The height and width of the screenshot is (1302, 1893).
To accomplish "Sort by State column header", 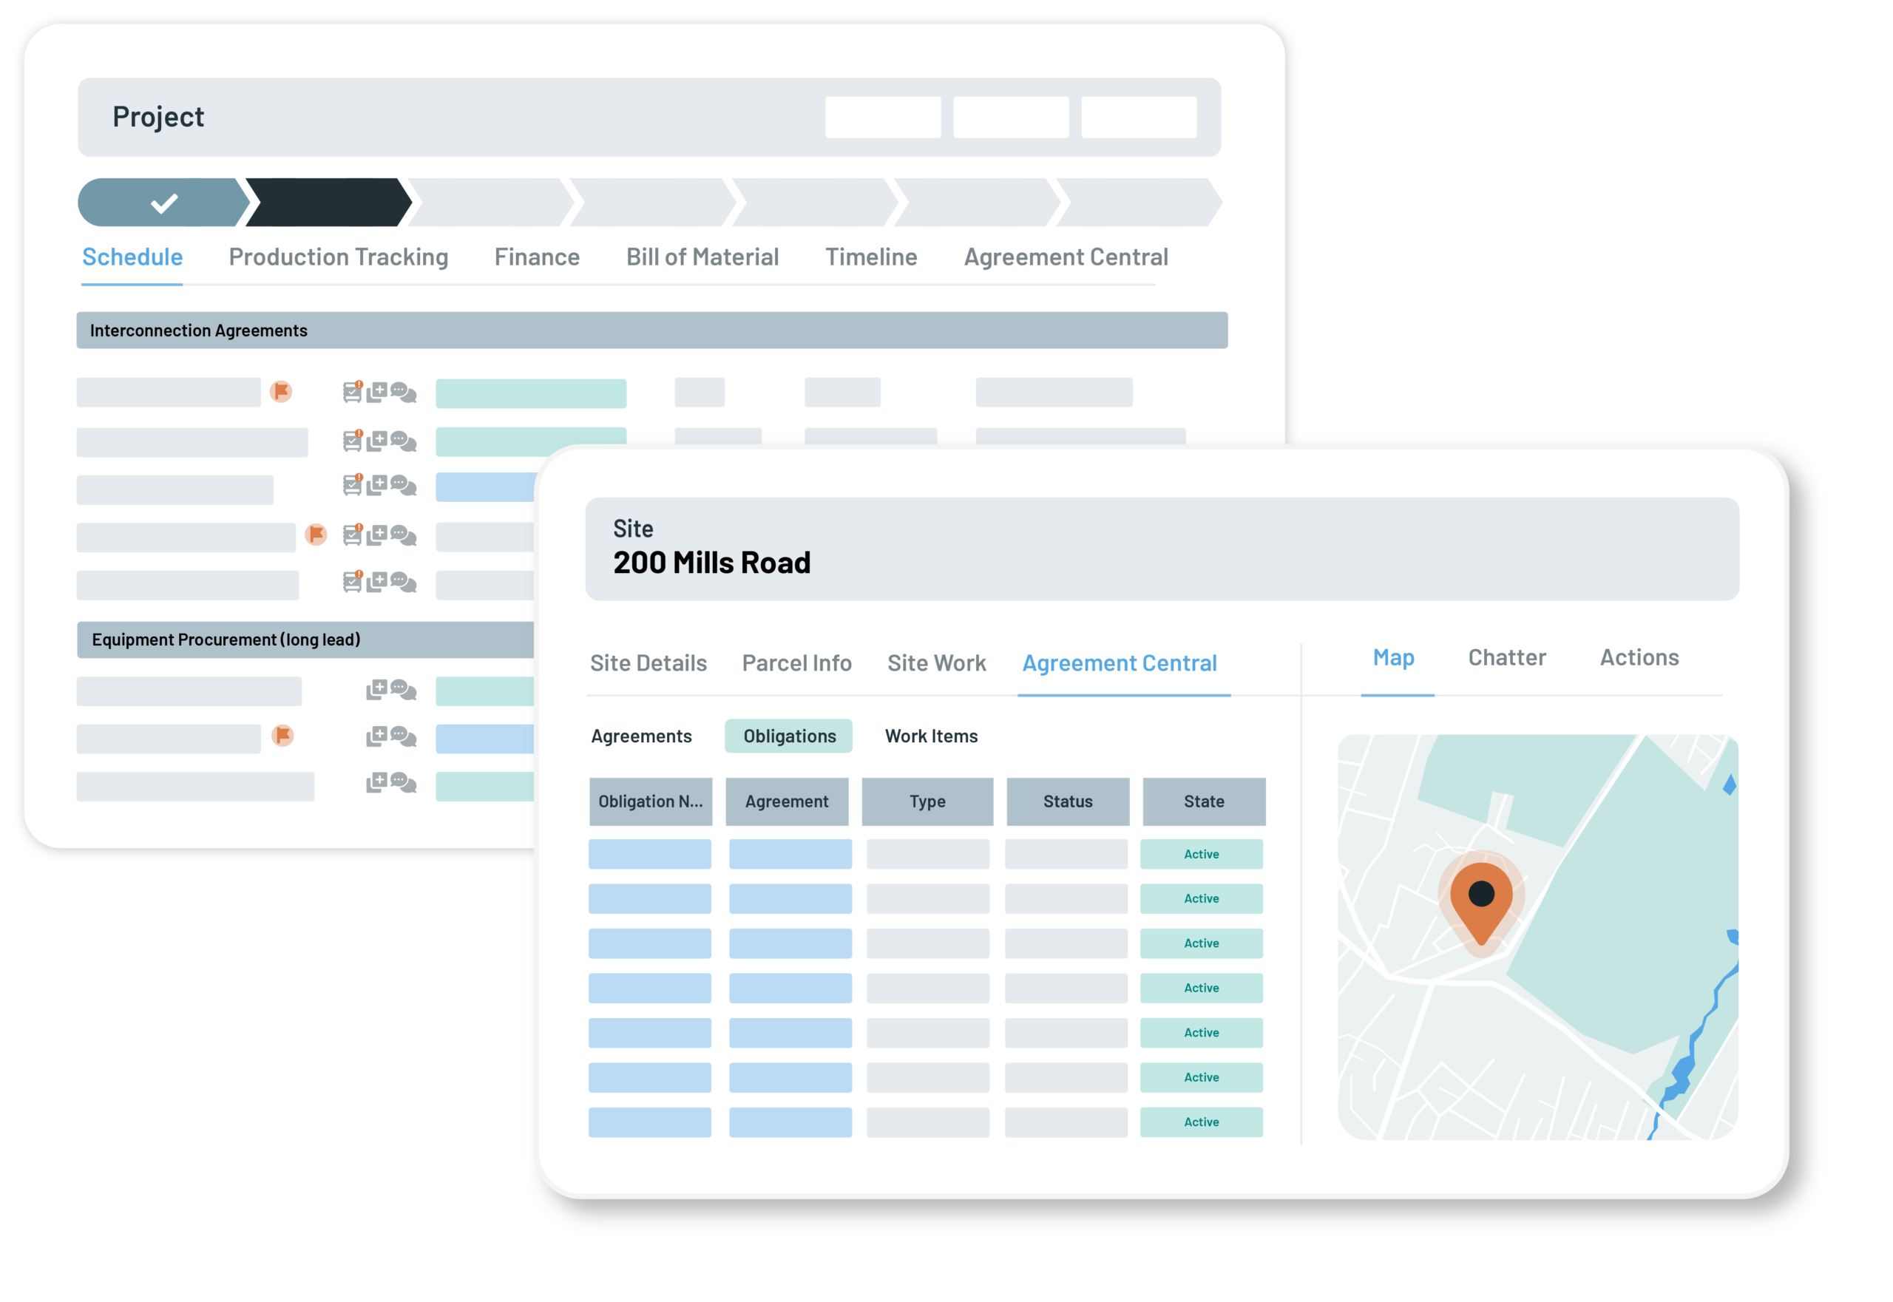I will [x=1205, y=803].
